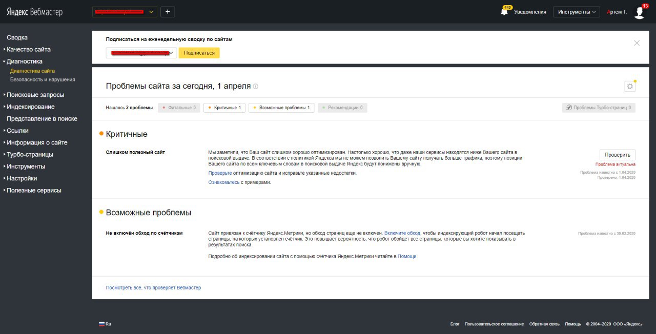
Task: Open the email address dropdown for subscription
Action: (x=141, y=53)
